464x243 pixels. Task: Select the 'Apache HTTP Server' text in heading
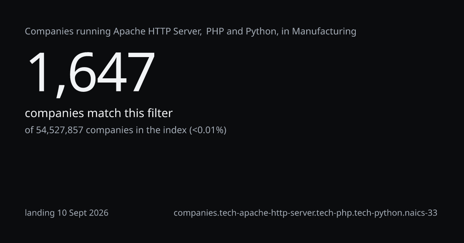click(x=157, y=31)
